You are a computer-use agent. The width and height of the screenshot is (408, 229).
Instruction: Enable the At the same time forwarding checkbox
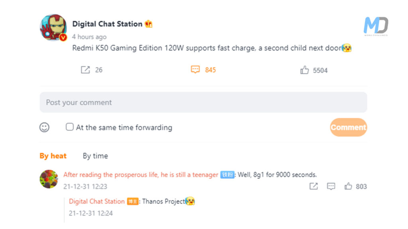[x=69, y=126]
